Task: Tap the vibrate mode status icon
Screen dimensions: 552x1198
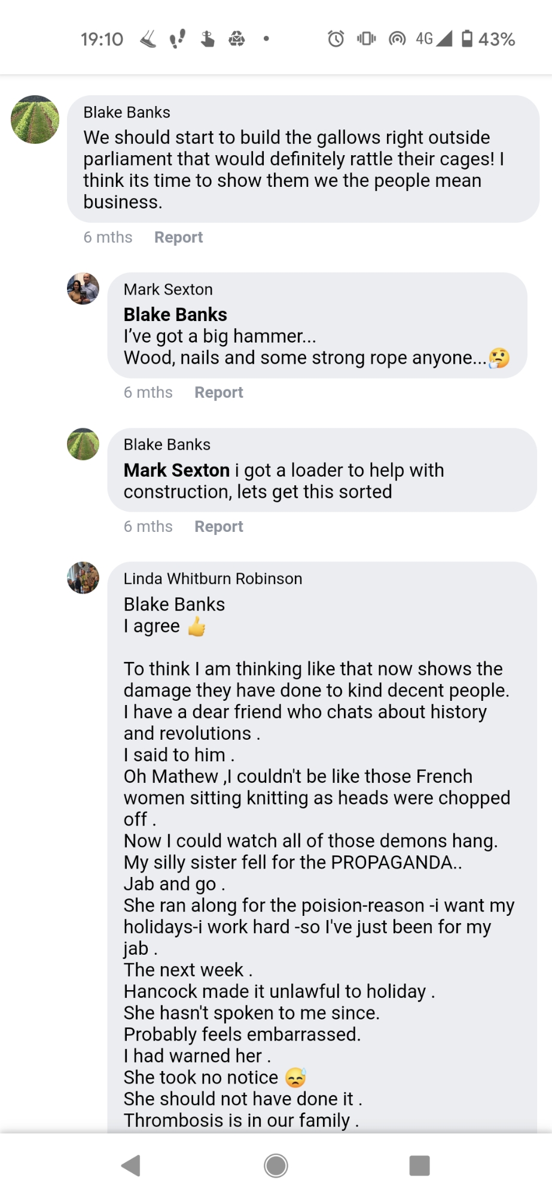Action: [x=366, y=40]
